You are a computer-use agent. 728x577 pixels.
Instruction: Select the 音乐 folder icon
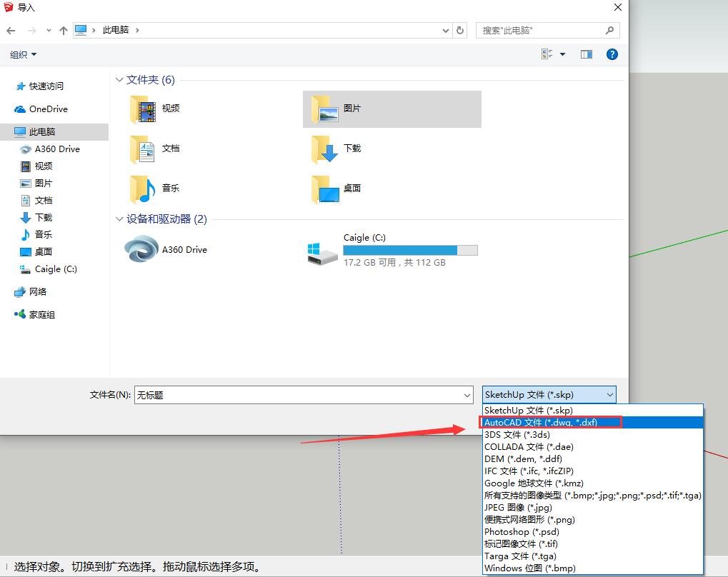142,189
